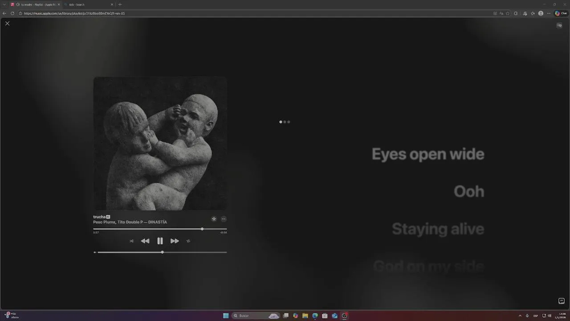570x321 pixels.
Task: Click the microphone tray icon
Action: click(x=527, y=316)
